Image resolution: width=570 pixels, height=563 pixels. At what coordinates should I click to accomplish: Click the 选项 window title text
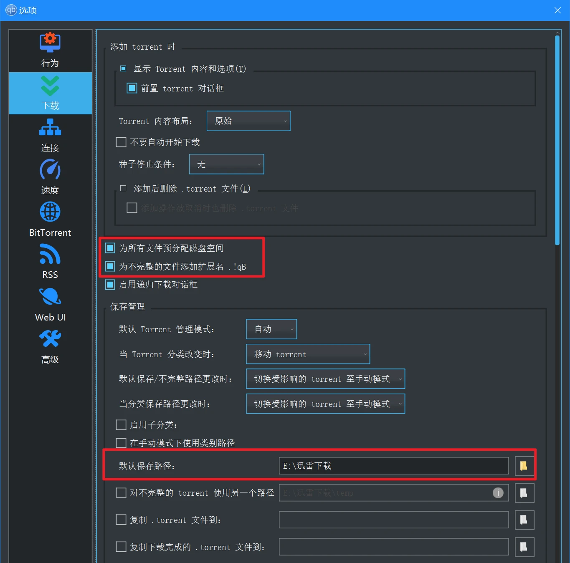coord(28,10)
